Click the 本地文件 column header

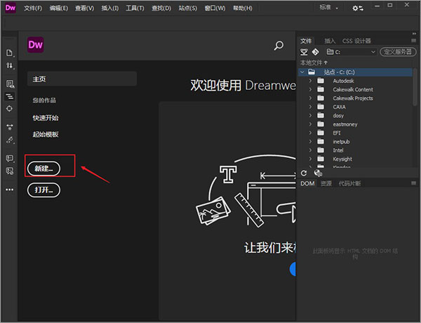point(314,62)
